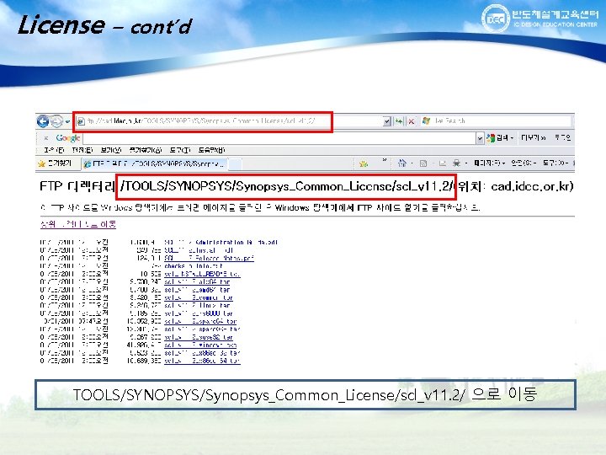Click the 10,689 size entry in last row
Image resolution: width=606 pixels, height=455 pixels.
(144, 361)
